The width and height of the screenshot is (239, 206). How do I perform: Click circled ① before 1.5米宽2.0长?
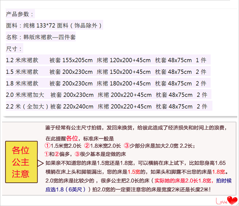point(47,146)
